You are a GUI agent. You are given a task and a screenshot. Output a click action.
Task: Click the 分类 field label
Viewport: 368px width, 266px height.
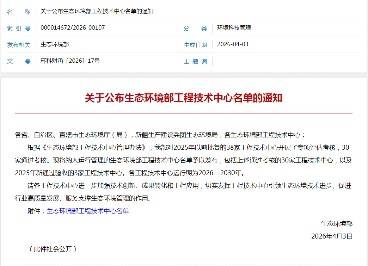point(195,28)
